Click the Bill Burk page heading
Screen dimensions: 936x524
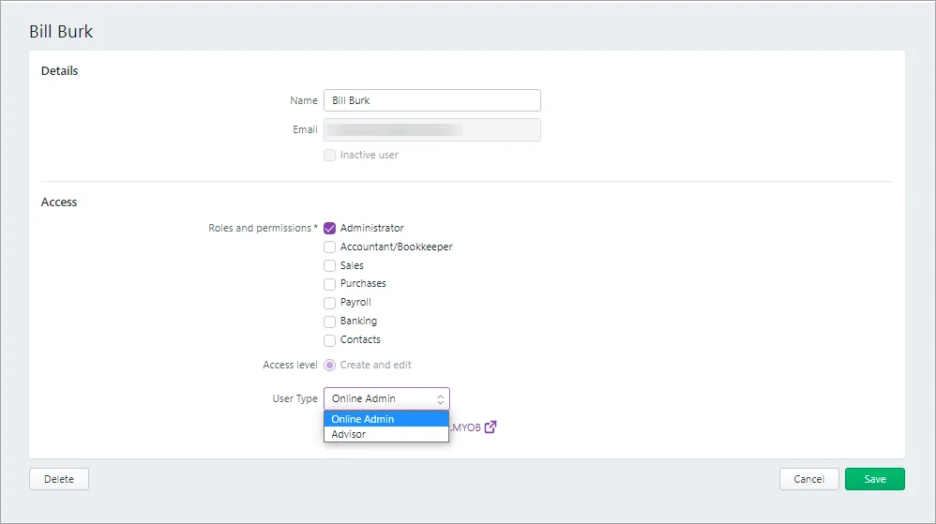click(61, 32)
